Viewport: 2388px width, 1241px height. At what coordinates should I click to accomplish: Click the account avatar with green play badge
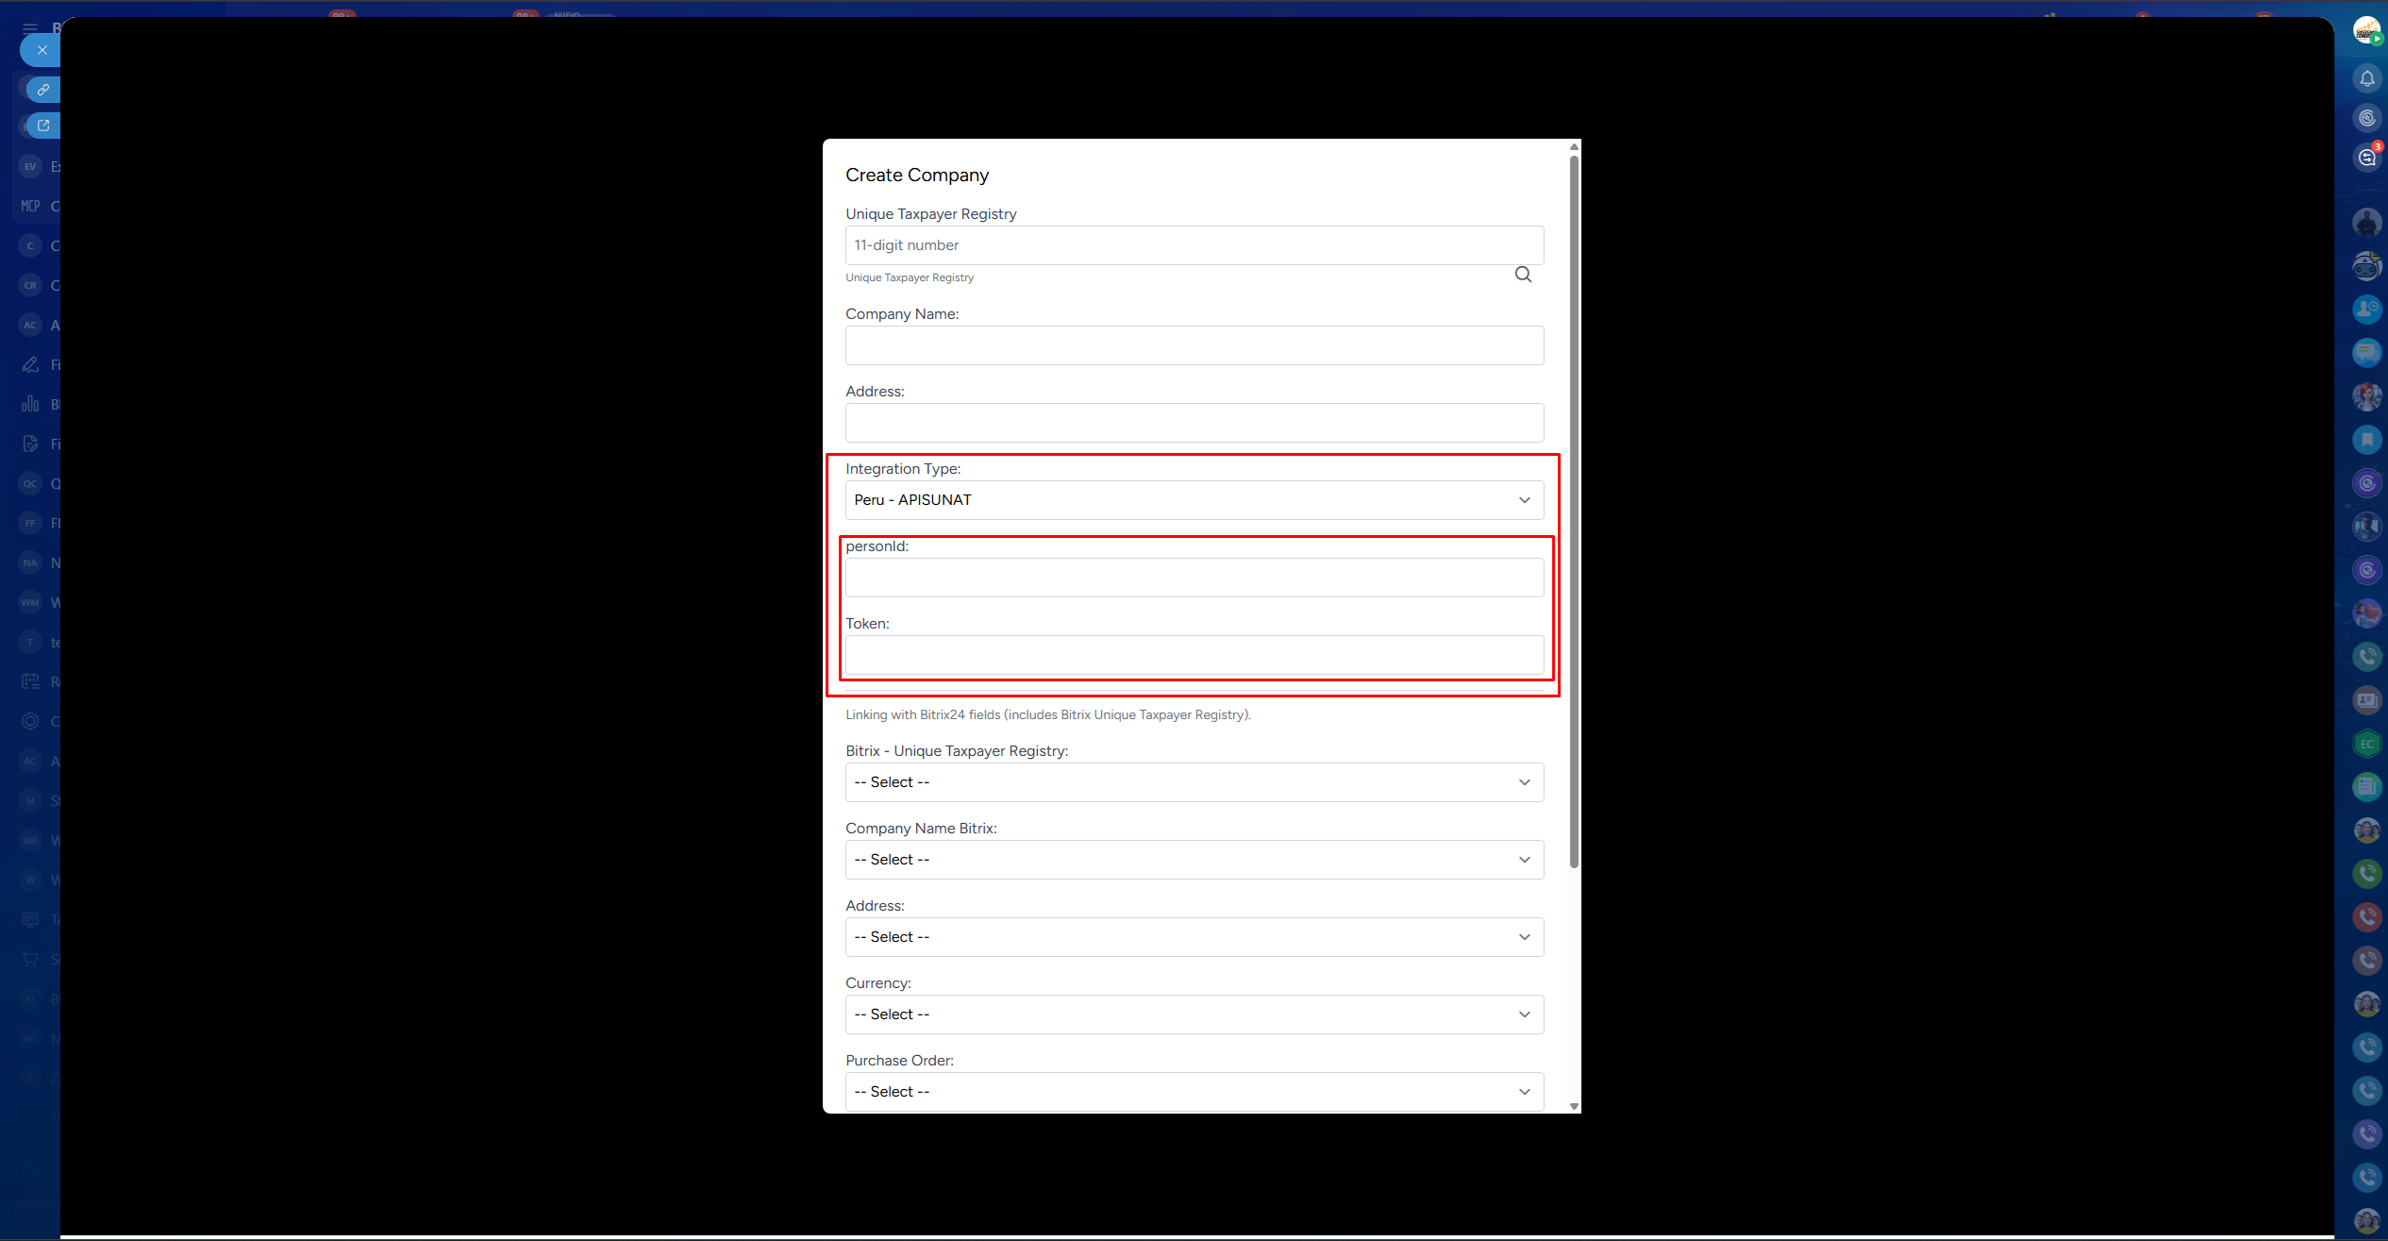point(2366,30)
